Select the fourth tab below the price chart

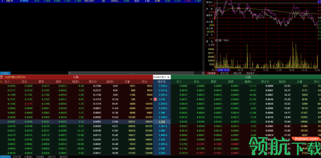[251, 73]
